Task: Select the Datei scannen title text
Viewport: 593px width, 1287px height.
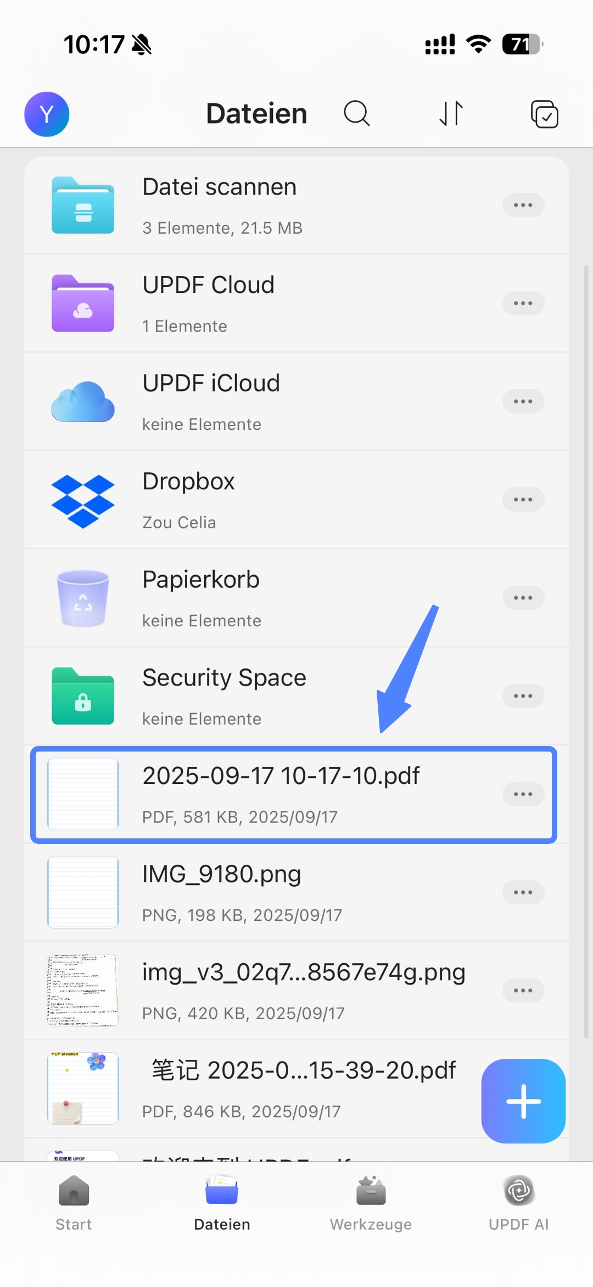Action: 219,187
